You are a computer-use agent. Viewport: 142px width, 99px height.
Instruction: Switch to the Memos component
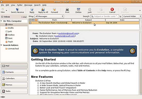(x=14, y=85)
